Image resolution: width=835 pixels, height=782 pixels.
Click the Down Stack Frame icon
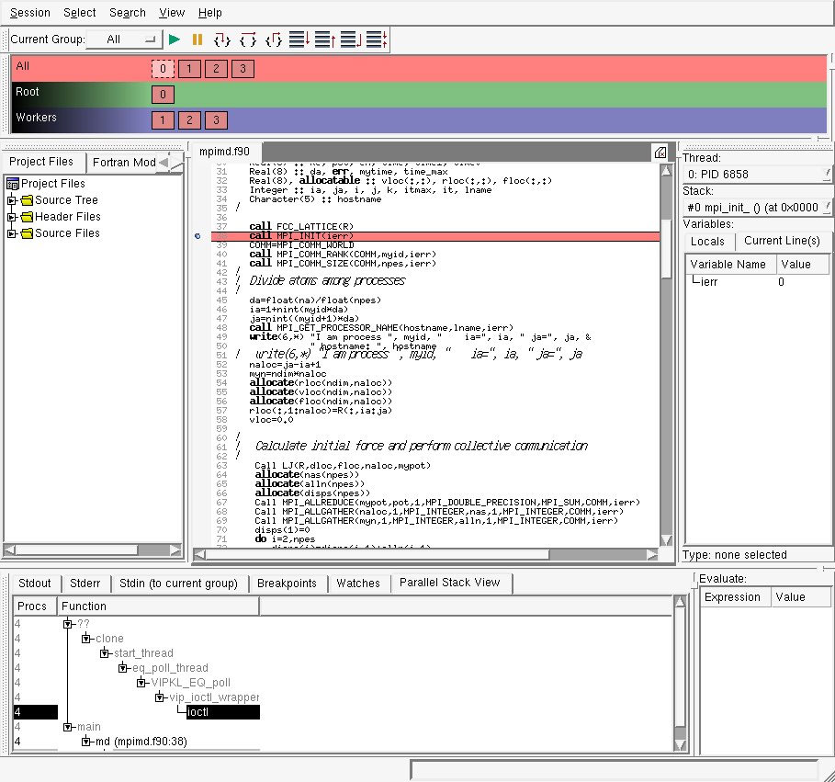[299, 40]
